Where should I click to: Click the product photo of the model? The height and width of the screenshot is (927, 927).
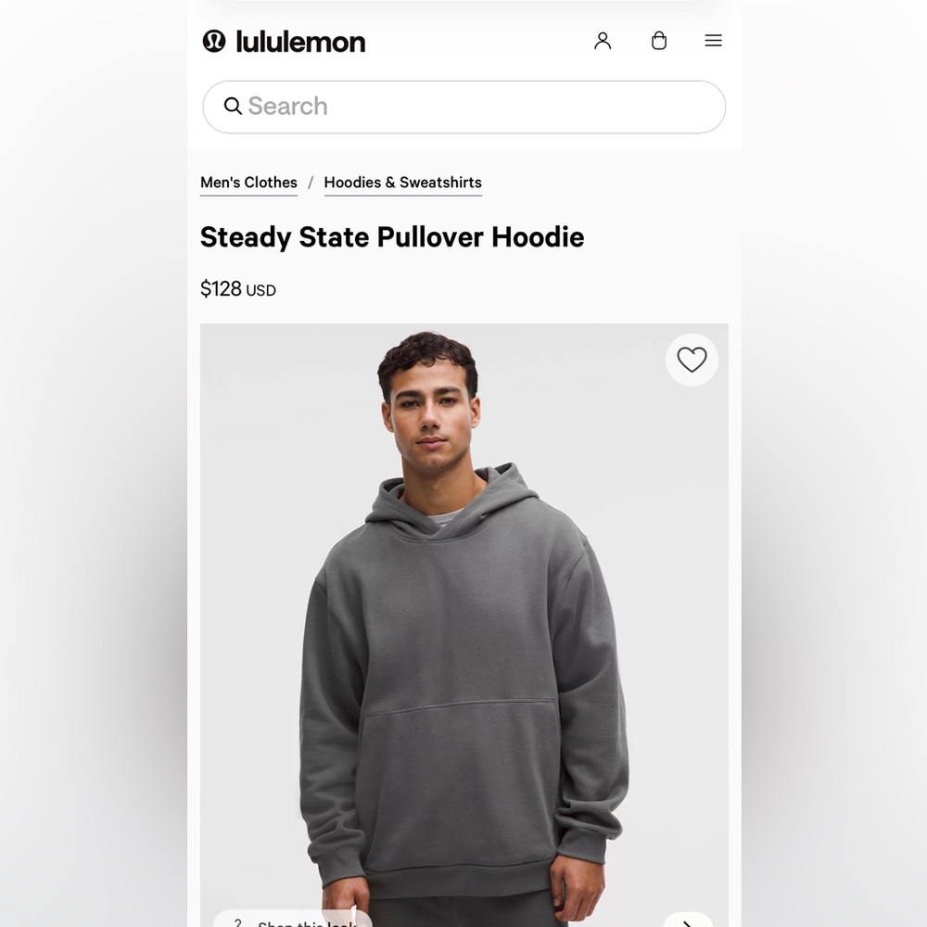tap(463, 621)
